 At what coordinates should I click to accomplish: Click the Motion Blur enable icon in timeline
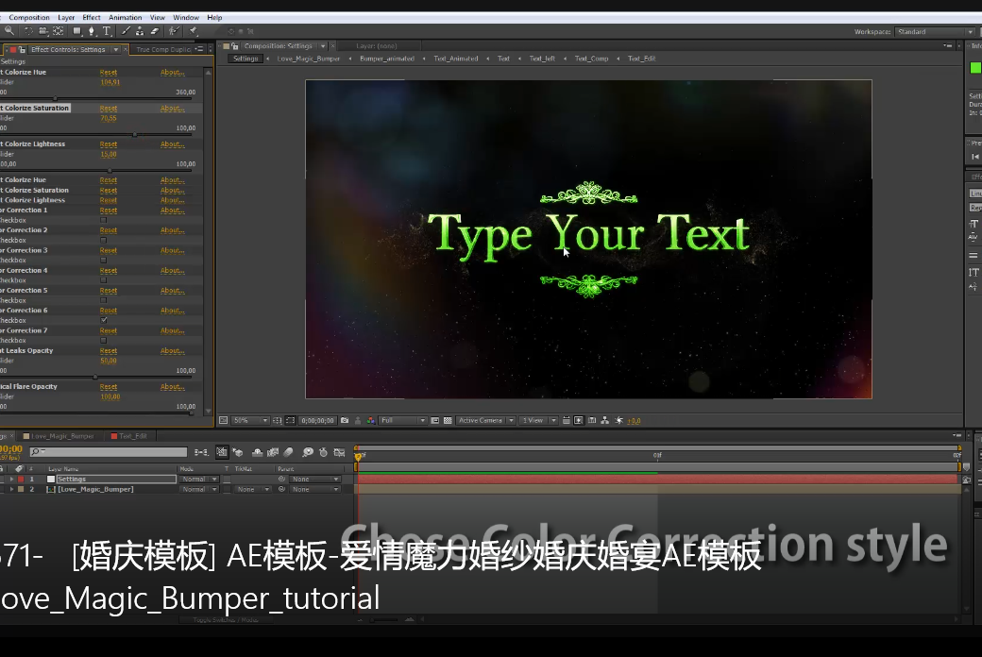pyautogui.click(x=288, y=452)
